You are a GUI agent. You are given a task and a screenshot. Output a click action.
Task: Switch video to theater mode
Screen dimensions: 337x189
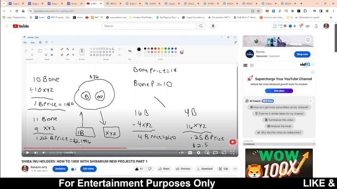coord(215,153)
